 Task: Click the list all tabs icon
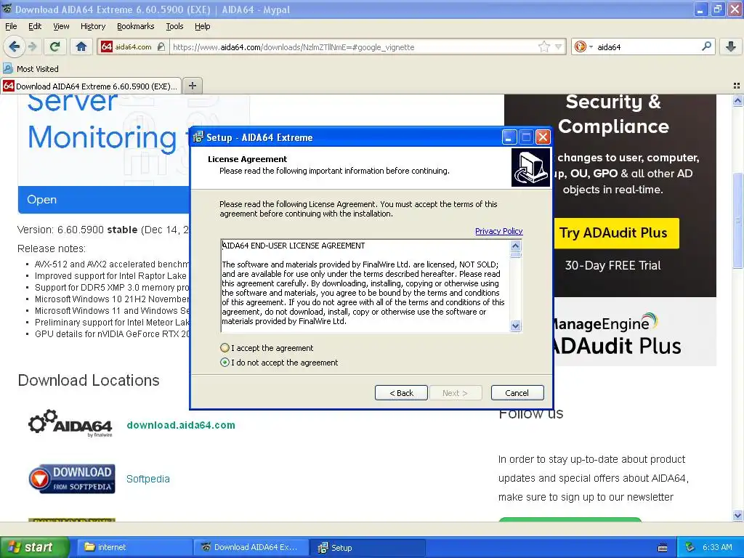(737, 86)
